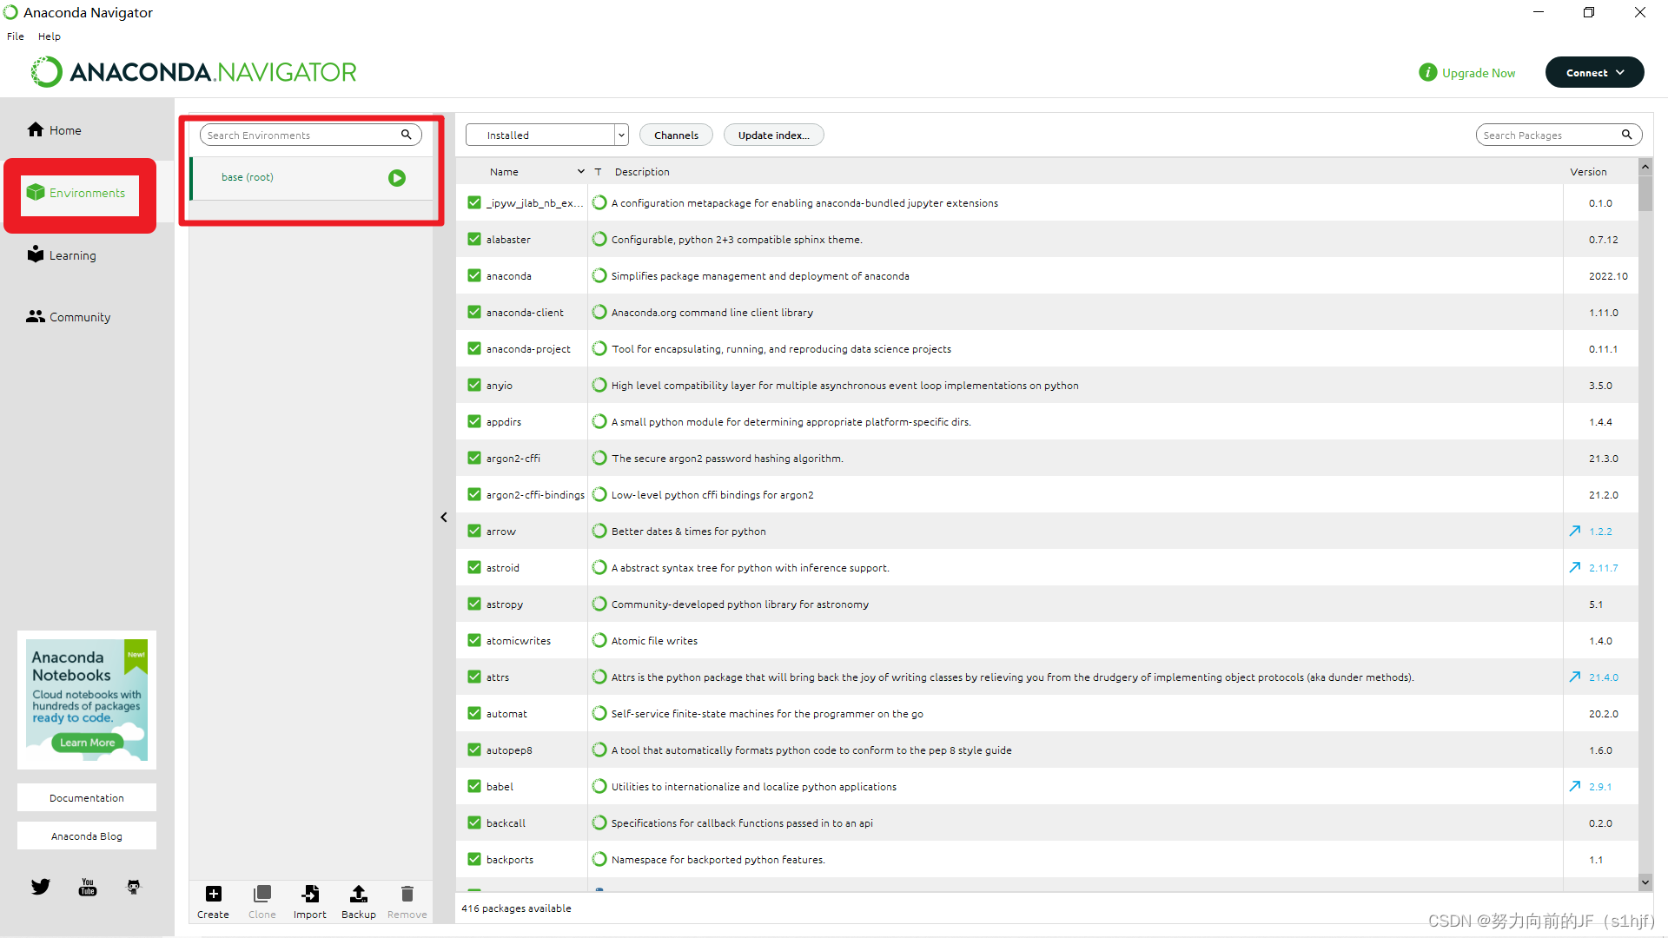The image size is (1668, 938).
Task: Select the File menu item
Action: click(16, 36)
